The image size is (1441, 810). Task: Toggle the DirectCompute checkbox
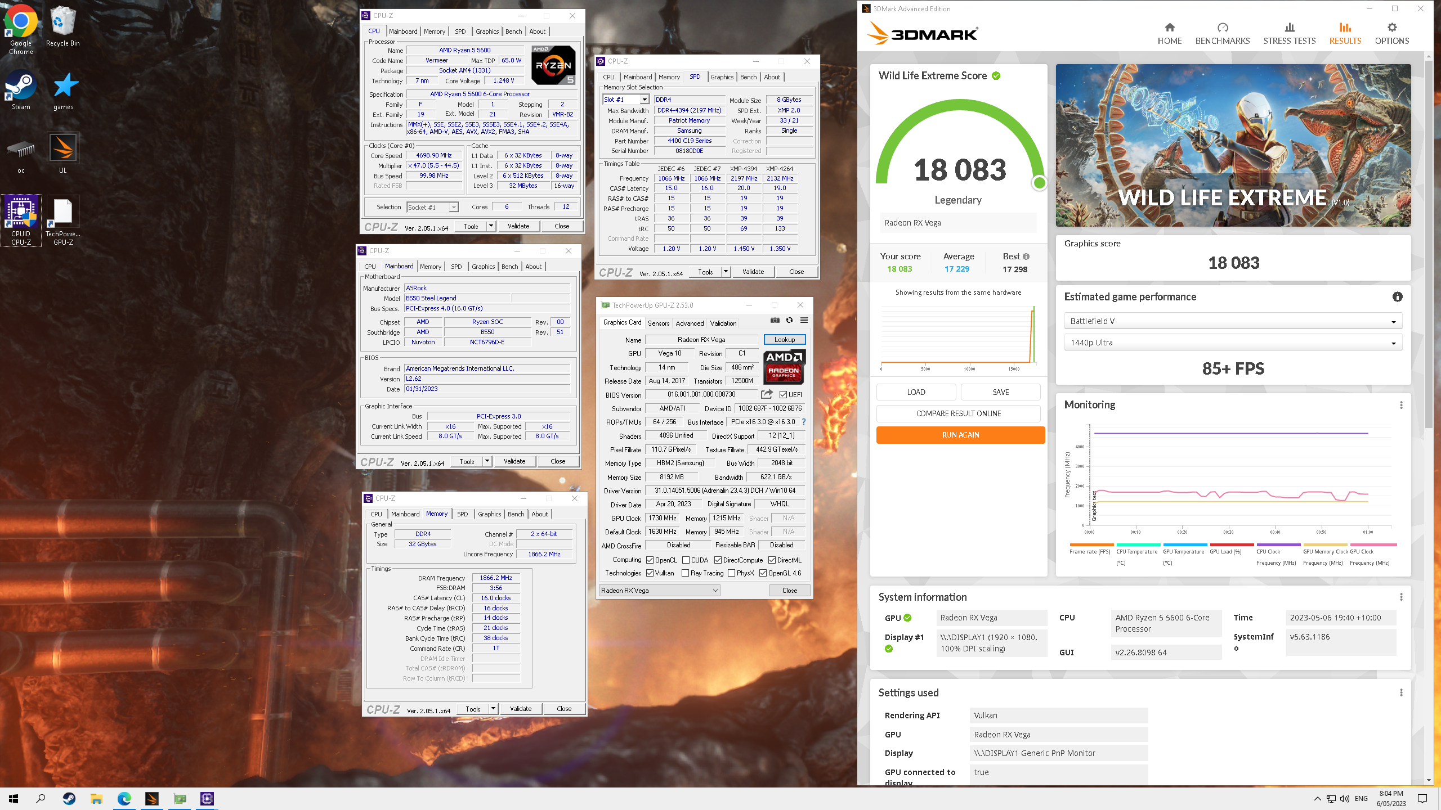718,560
